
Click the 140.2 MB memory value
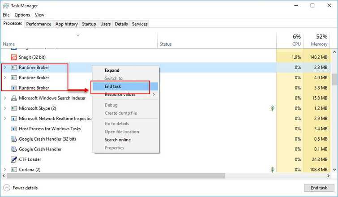coord(319,57)
